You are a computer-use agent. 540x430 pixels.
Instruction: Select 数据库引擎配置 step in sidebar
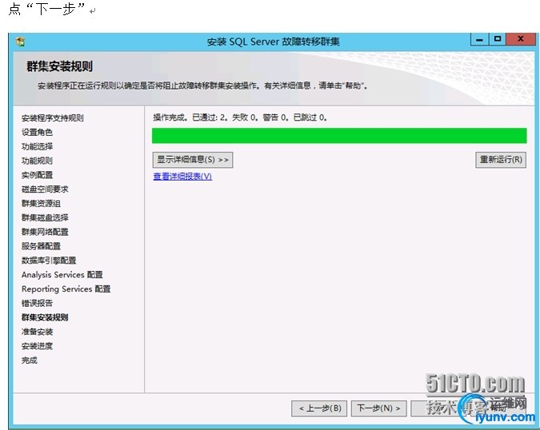tap(49, 261)
